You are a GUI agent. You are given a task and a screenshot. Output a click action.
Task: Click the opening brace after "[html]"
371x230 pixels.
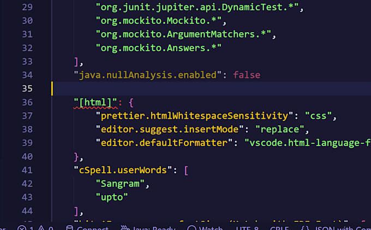click(x=131, y=103)
